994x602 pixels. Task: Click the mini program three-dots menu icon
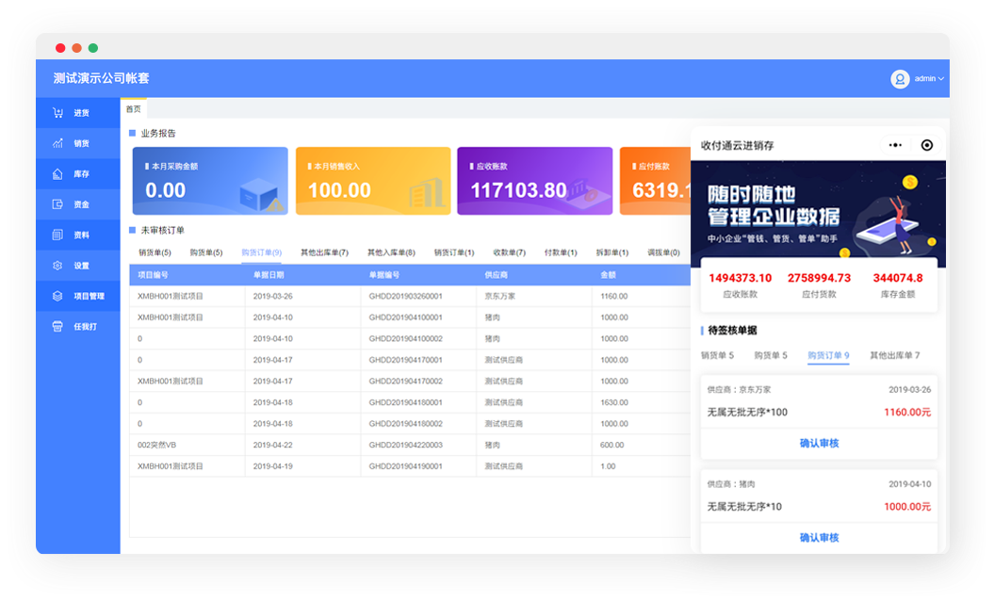[895, 145]
